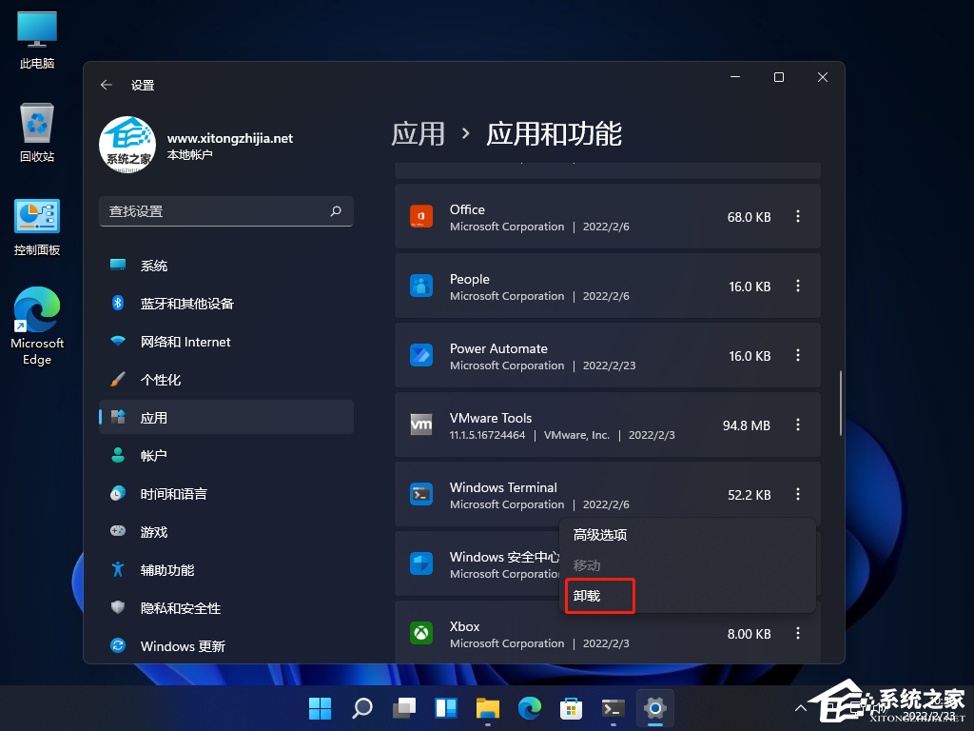Screen dimensions: 974x731
Task: Open the Office app's three-dot menu
Action: 797,216
